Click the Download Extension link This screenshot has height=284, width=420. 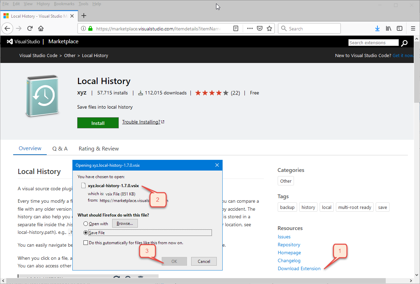299,269
